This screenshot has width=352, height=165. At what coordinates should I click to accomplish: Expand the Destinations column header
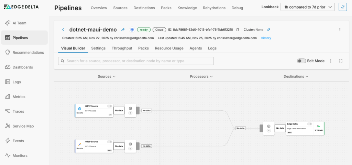296,76
